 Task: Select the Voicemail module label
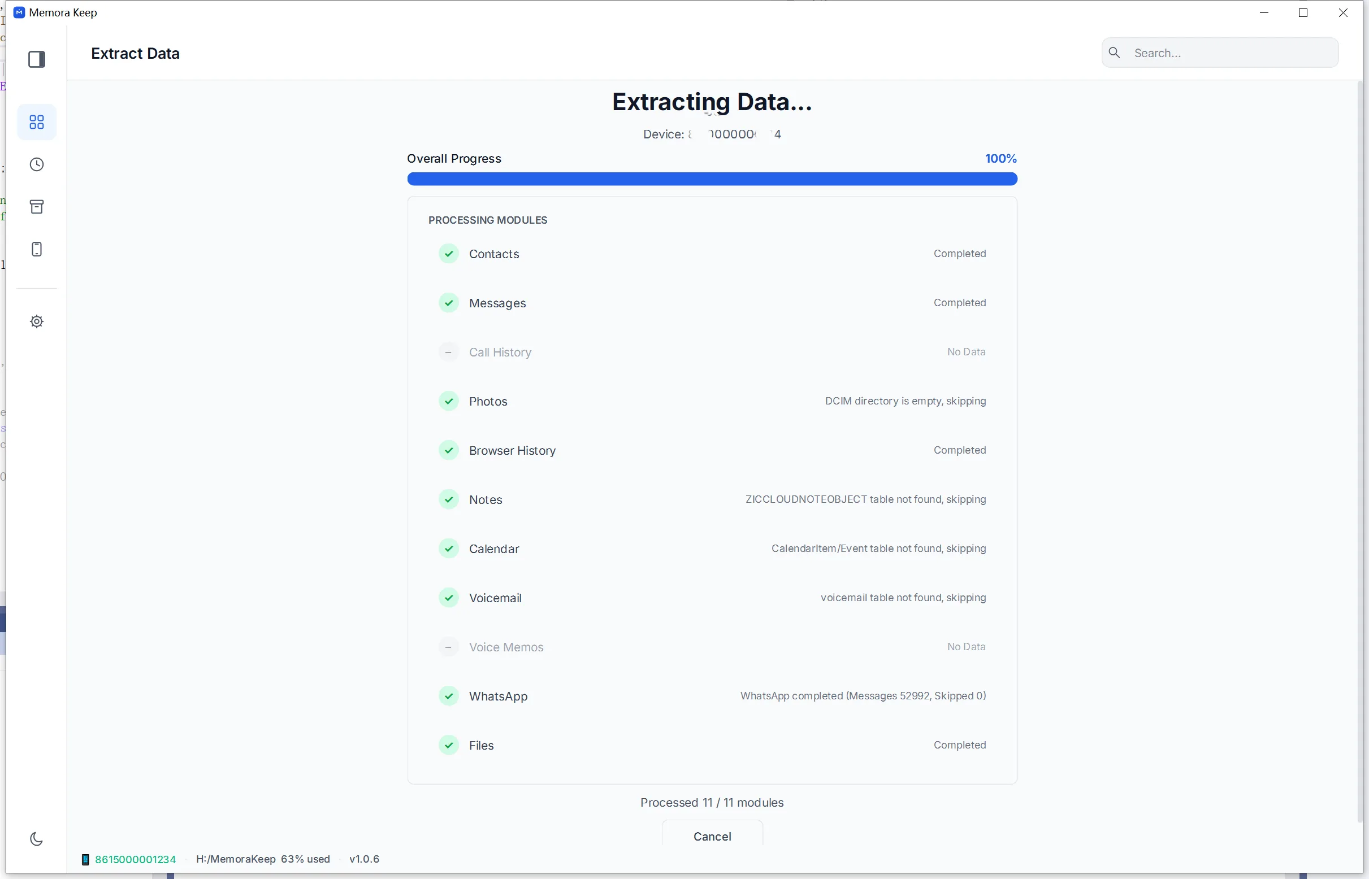point(495,598)
